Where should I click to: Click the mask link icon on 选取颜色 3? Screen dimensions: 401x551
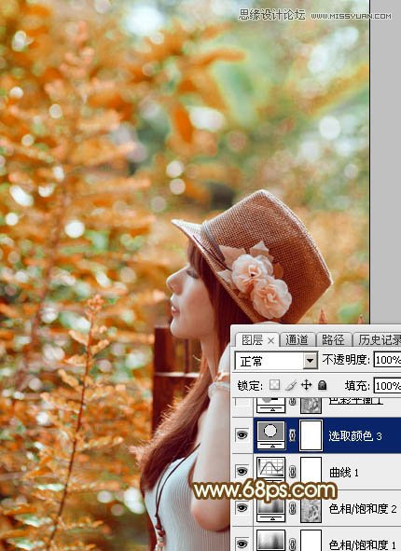[293, 435]
